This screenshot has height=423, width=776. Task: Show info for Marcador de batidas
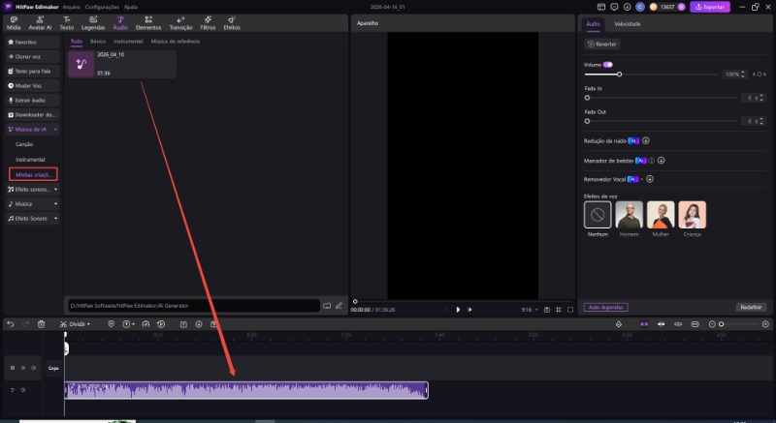[651, 161]
